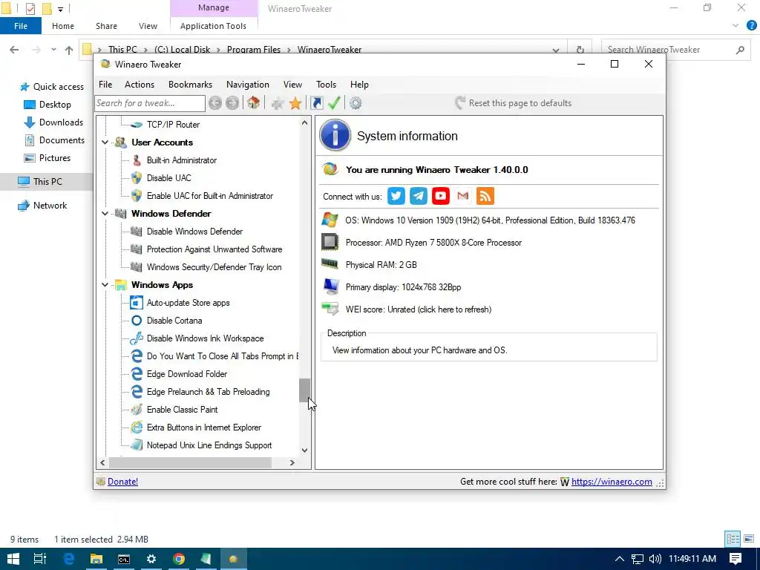
Task: Select Protection Against Unwanted Software
Action: [214, 249]
